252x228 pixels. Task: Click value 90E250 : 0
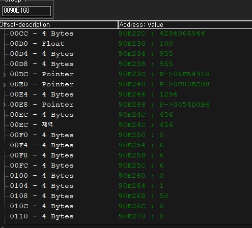(141, 135)
